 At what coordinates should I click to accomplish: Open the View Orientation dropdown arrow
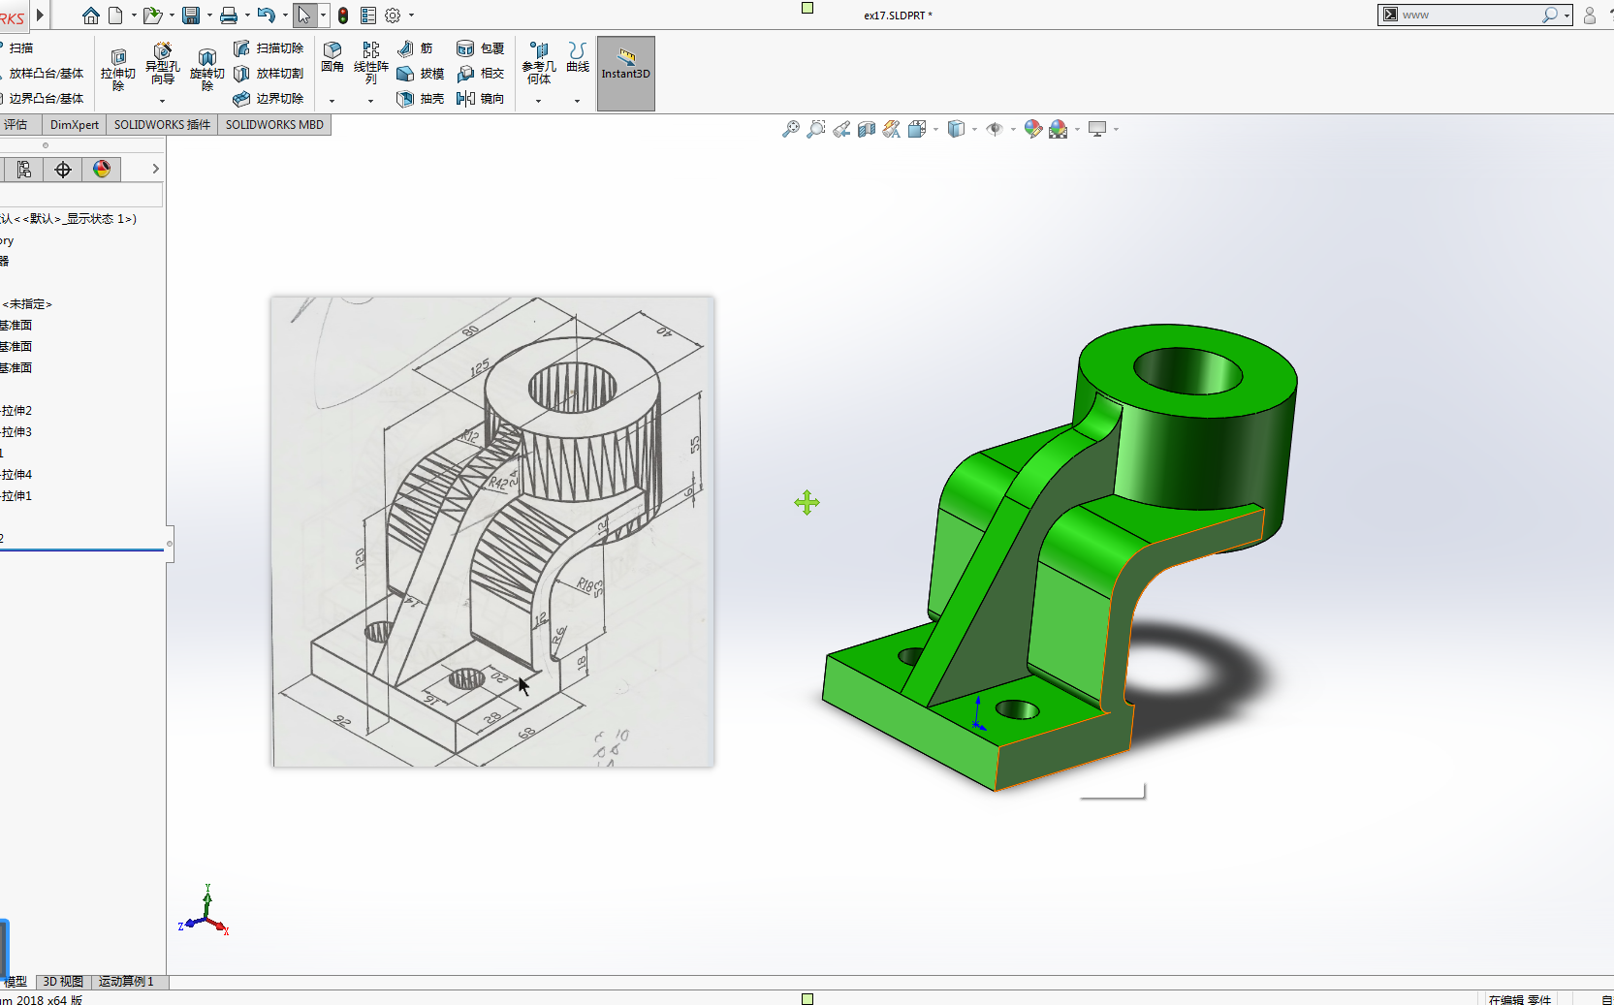click(935, 128)
